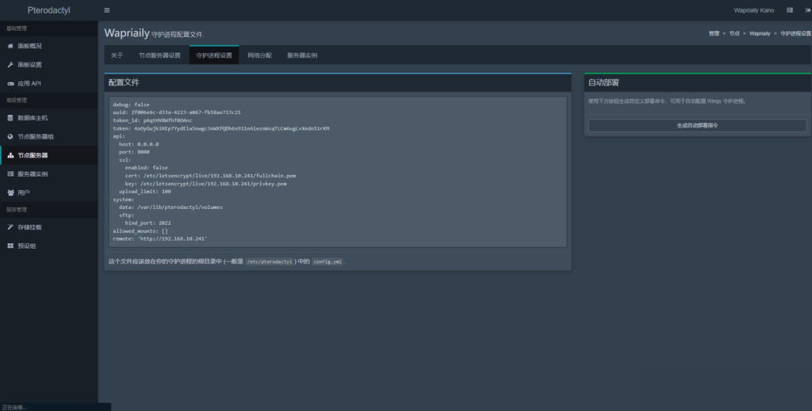The image size is (812, 411).
Task: Click the wrench icon beside 面板设置
Action: pos(10,65)
